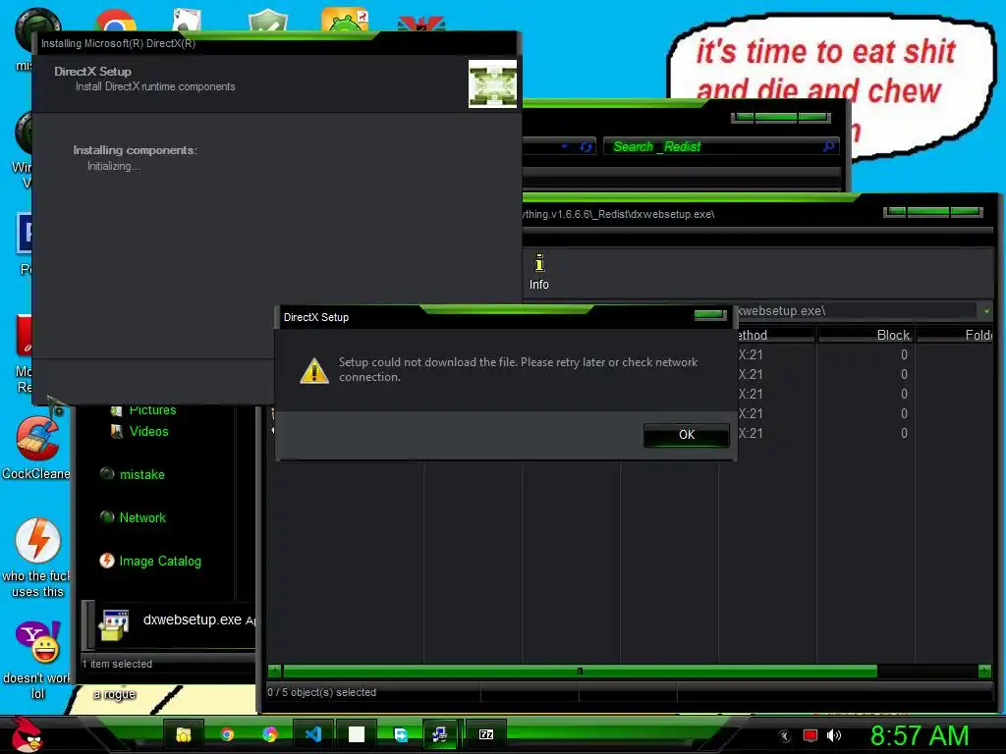Close the DirectX Setup error dialog with its green title button
The height and width of the screenshot is (754, 1006).
tap(709, 314)
